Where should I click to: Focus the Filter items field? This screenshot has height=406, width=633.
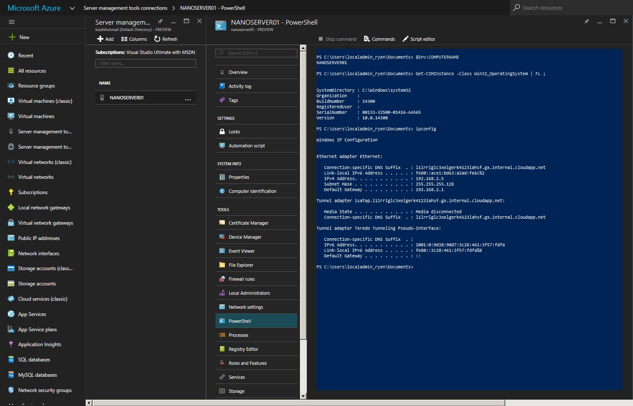[x=146, y=63]
